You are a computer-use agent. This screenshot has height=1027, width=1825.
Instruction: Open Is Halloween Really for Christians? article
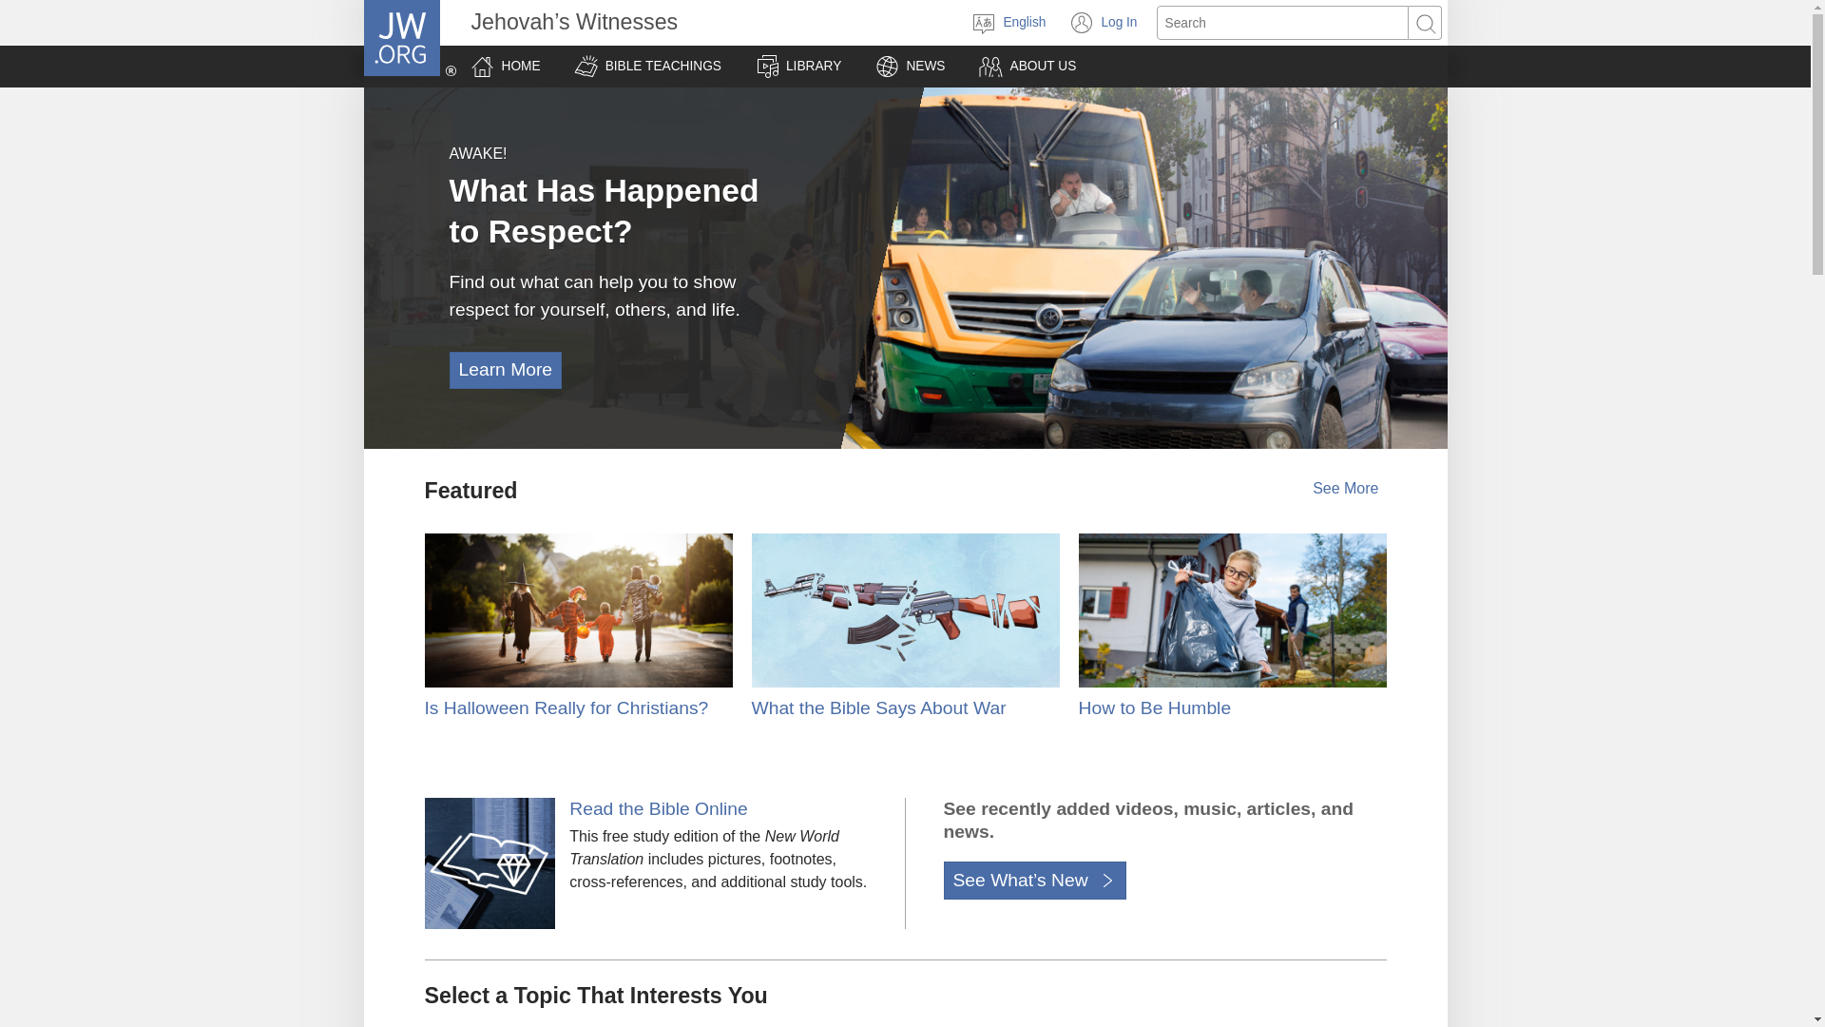click(x=566, y=708)
